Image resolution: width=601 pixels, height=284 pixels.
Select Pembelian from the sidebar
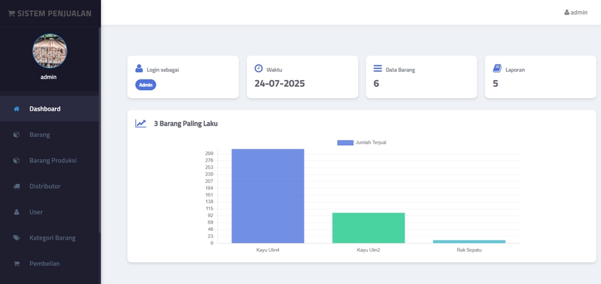(44, 264)
